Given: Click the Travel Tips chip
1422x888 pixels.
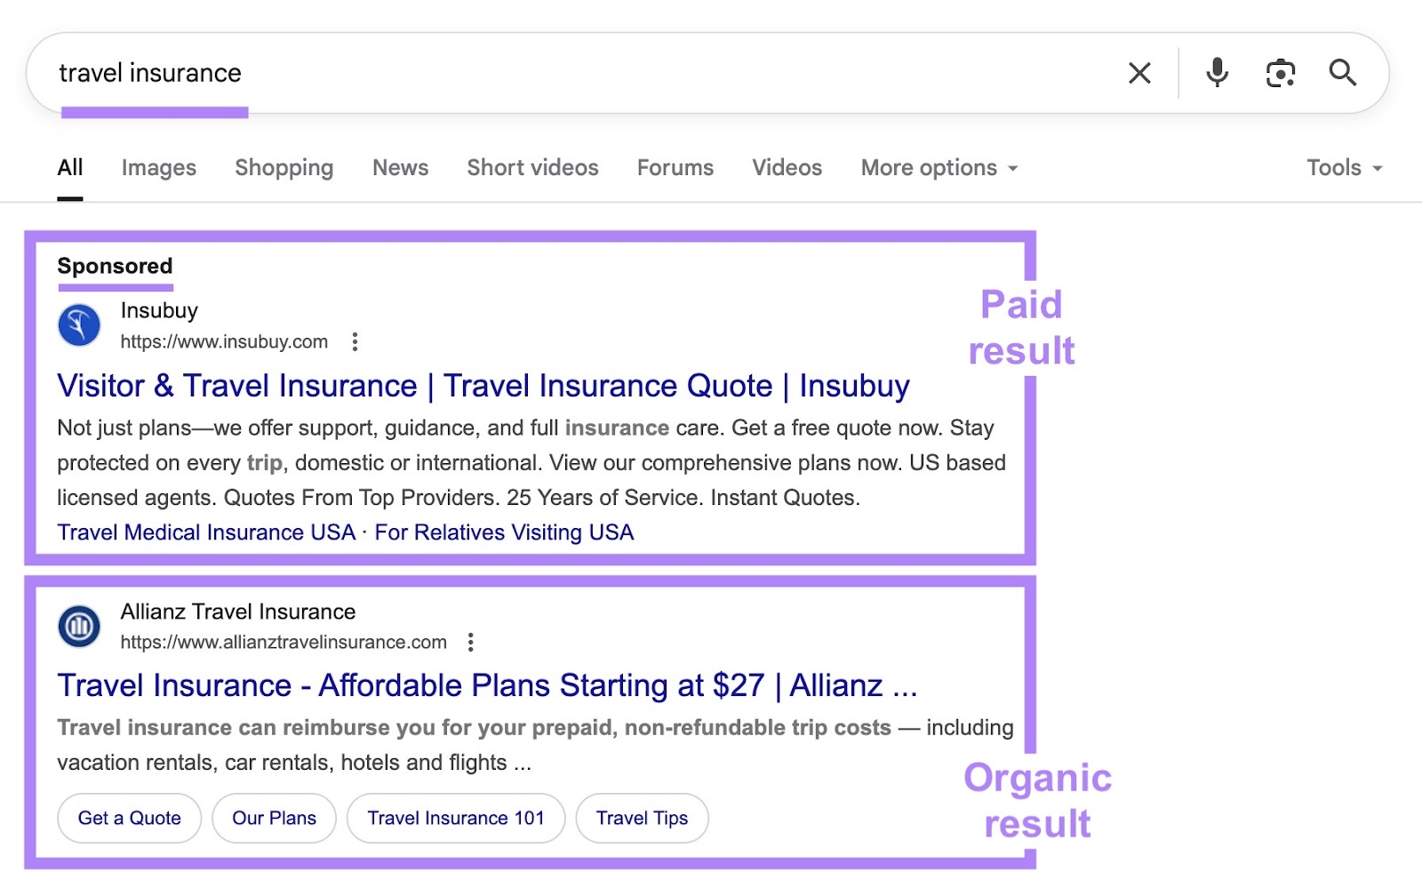Looking at the screenshot, I should click(642, 818).
